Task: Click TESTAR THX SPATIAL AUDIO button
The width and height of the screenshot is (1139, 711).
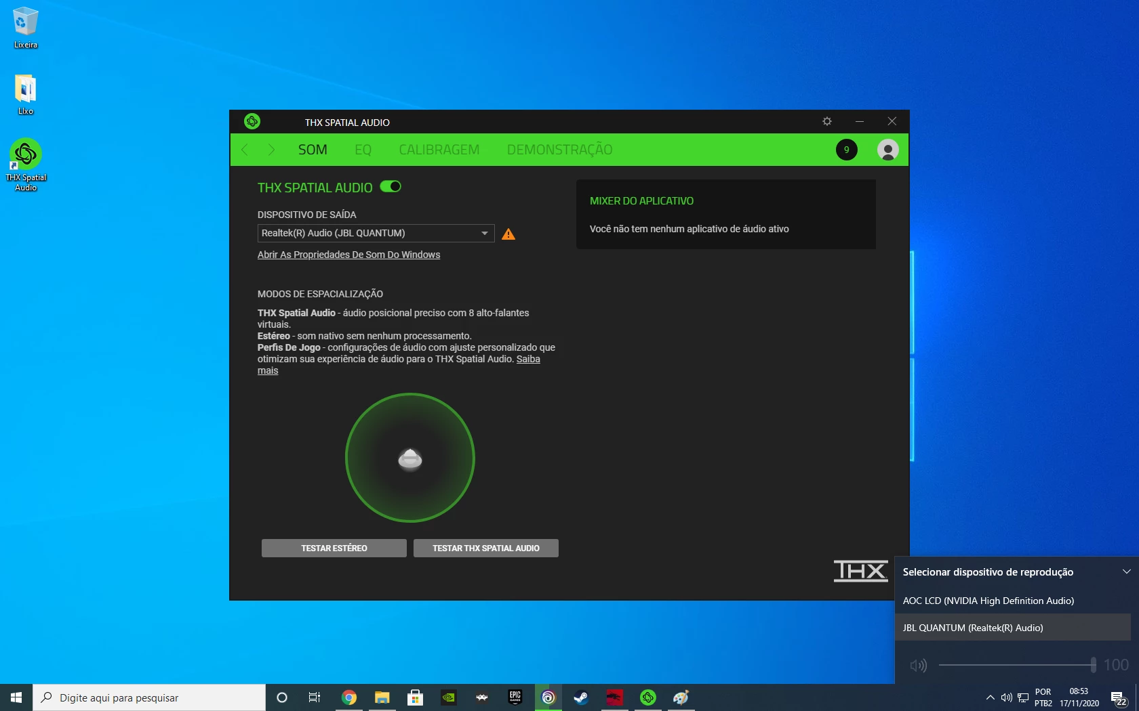Action: [x=486, y=548]
